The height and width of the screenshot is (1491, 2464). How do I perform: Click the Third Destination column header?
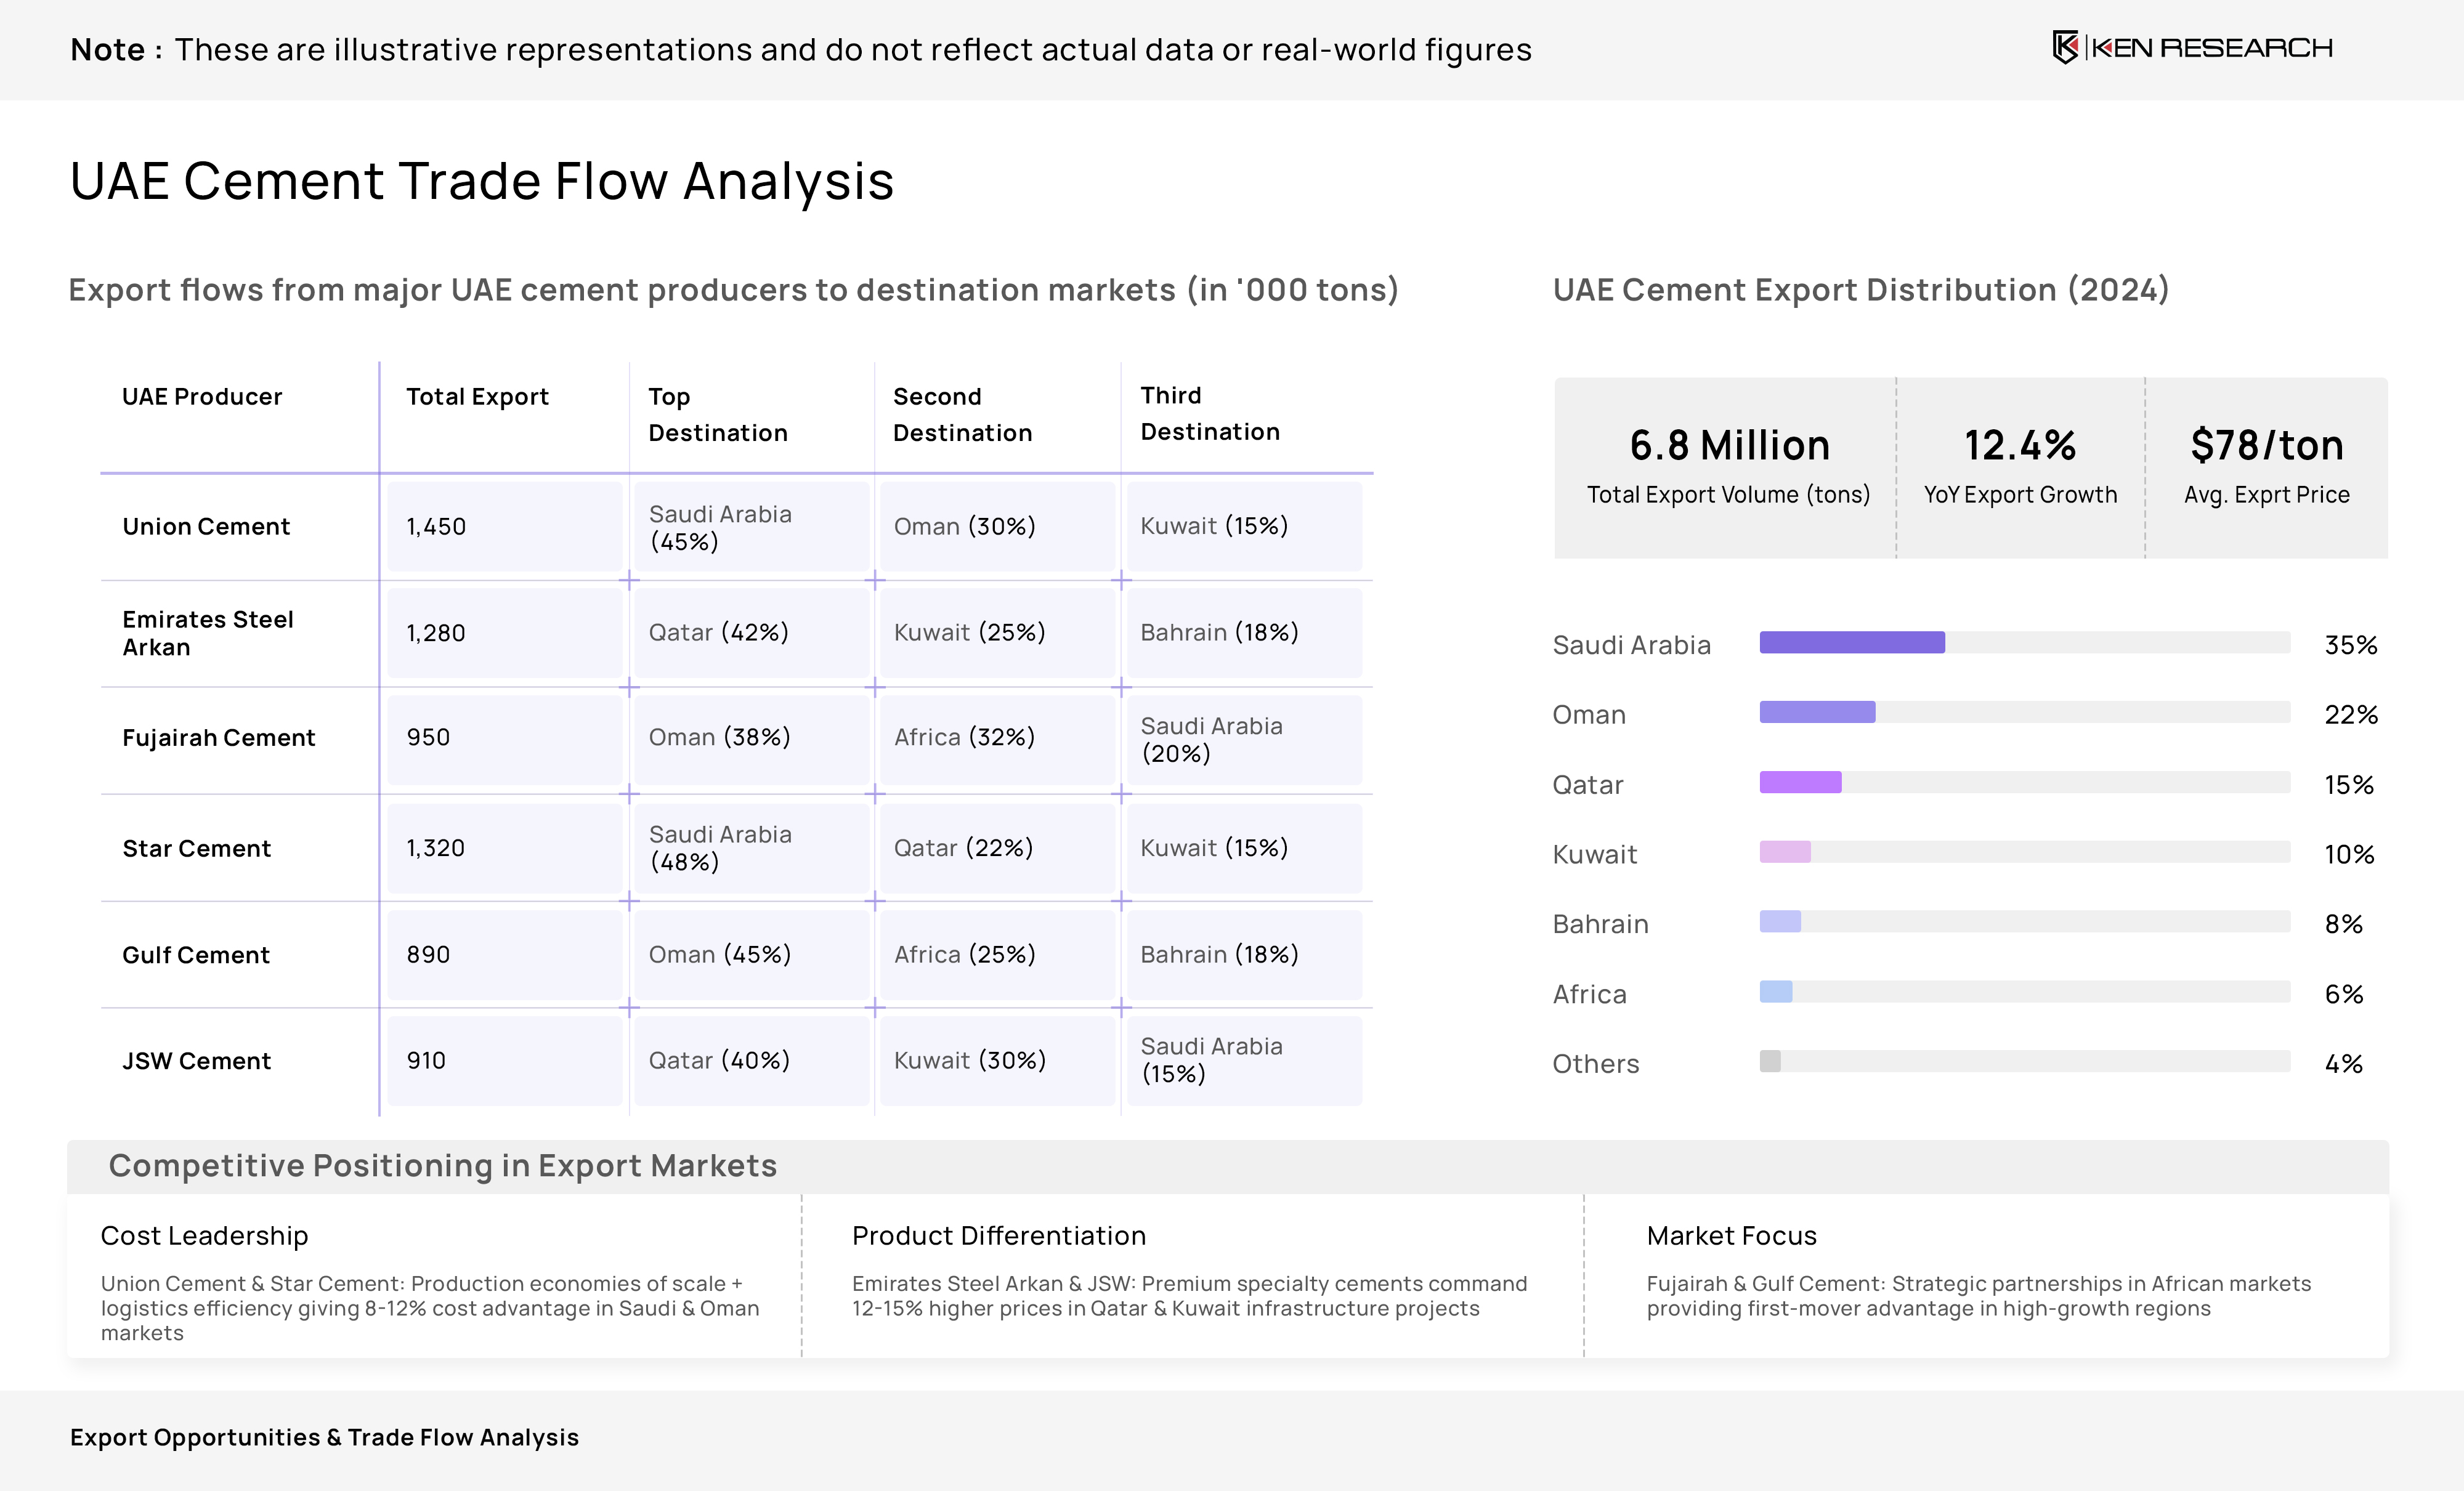coord(1209,413)
